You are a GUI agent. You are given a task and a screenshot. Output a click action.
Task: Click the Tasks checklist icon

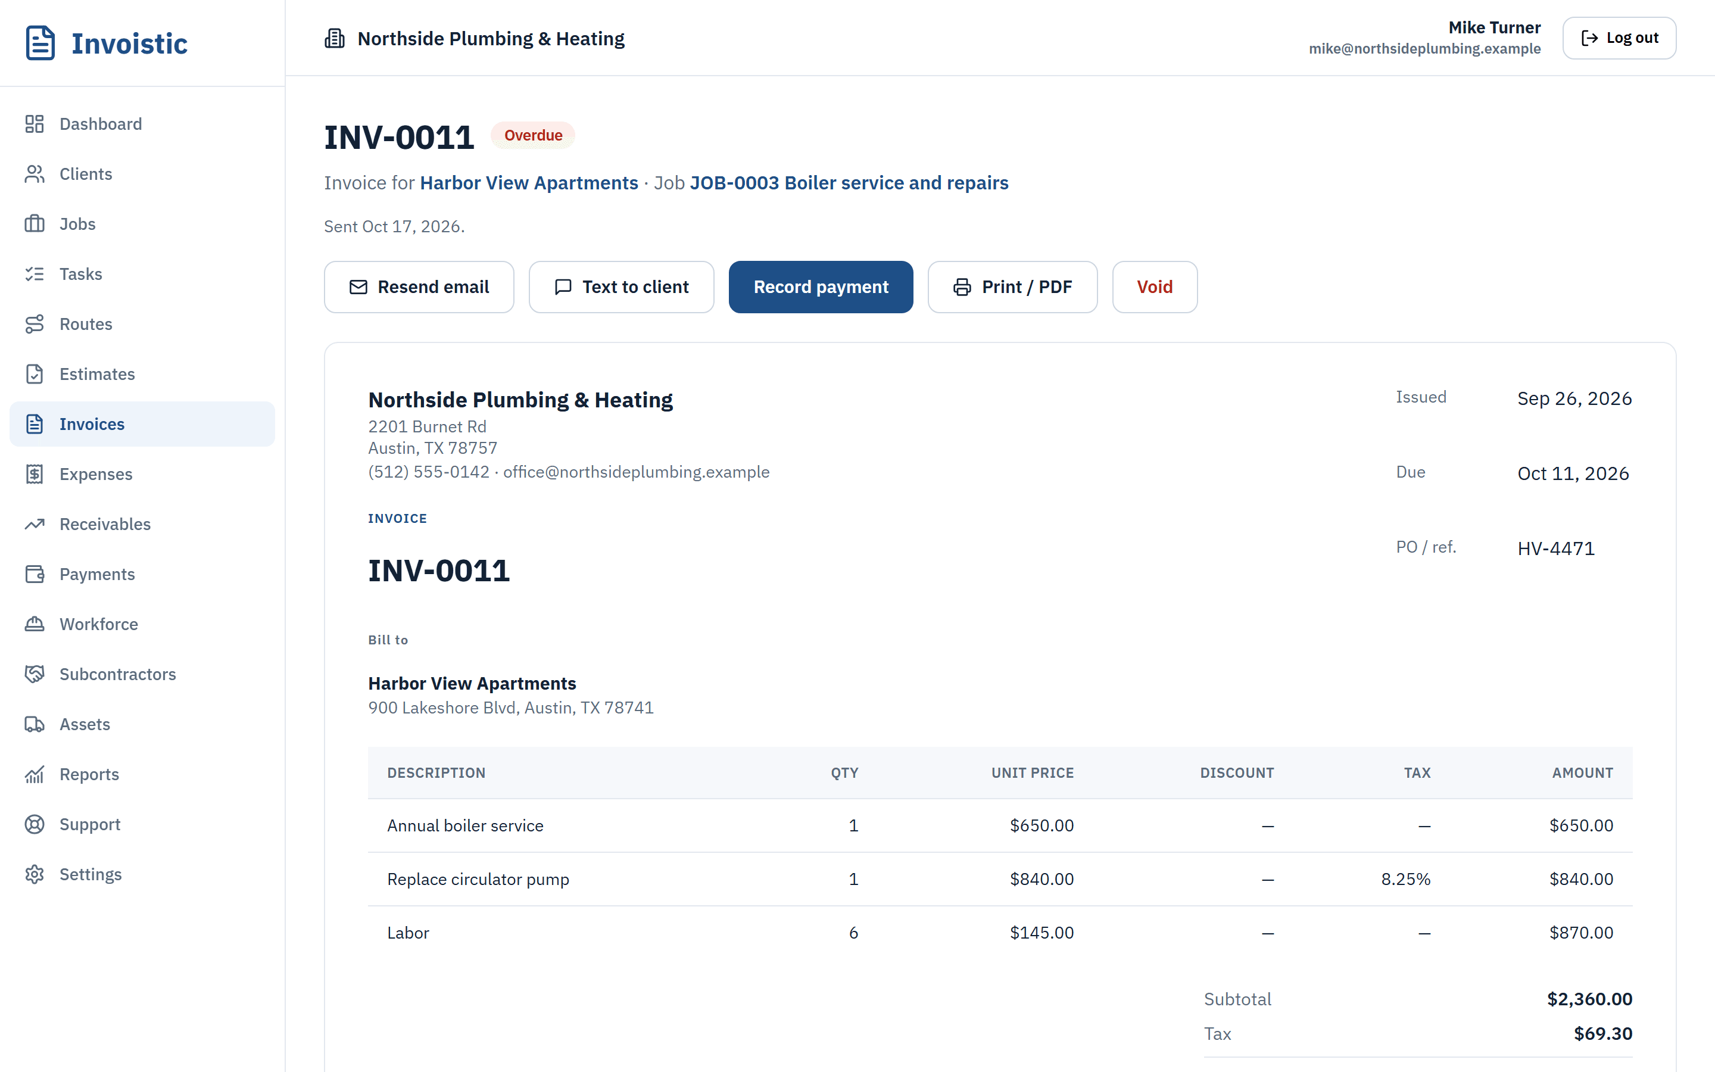(x=34, y=274)
